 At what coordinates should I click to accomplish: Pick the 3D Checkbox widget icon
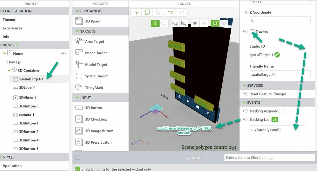click(x=79, y=119)
